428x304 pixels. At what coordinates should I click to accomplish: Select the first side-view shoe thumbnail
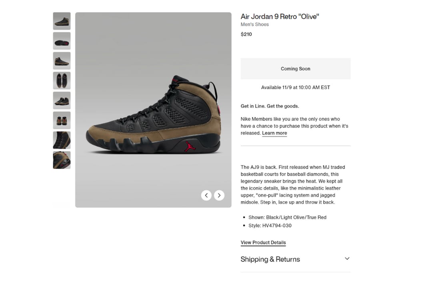pyautogui.click(x=62, y=21)
